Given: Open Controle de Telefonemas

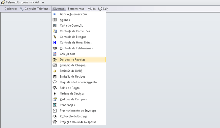Looking at the screenshot, I should [x=79, y=48].
